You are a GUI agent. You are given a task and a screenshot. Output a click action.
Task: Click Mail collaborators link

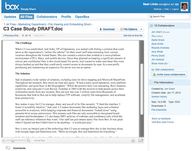pyautogui.click(x=165, y=70)
